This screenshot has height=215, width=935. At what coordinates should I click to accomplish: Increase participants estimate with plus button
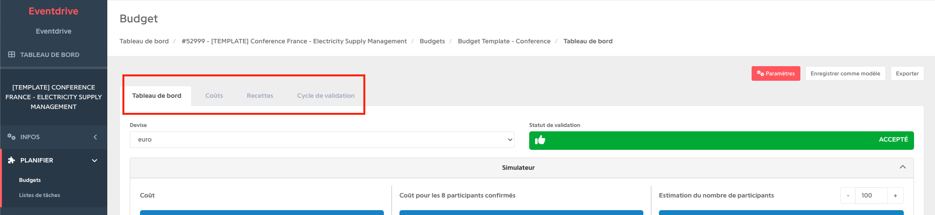click(x=895, y=196)
